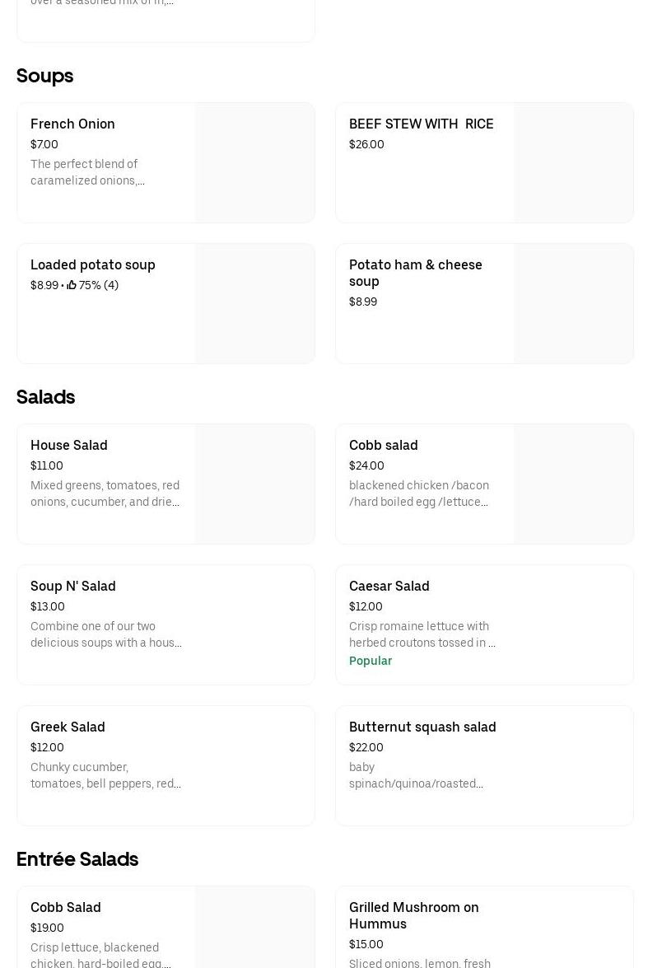The width and height of the screenshot is (662, 968).
Task: Click the Popular tag on Caesar Salad
Action: pyautogui.click(x=371, y=661)
